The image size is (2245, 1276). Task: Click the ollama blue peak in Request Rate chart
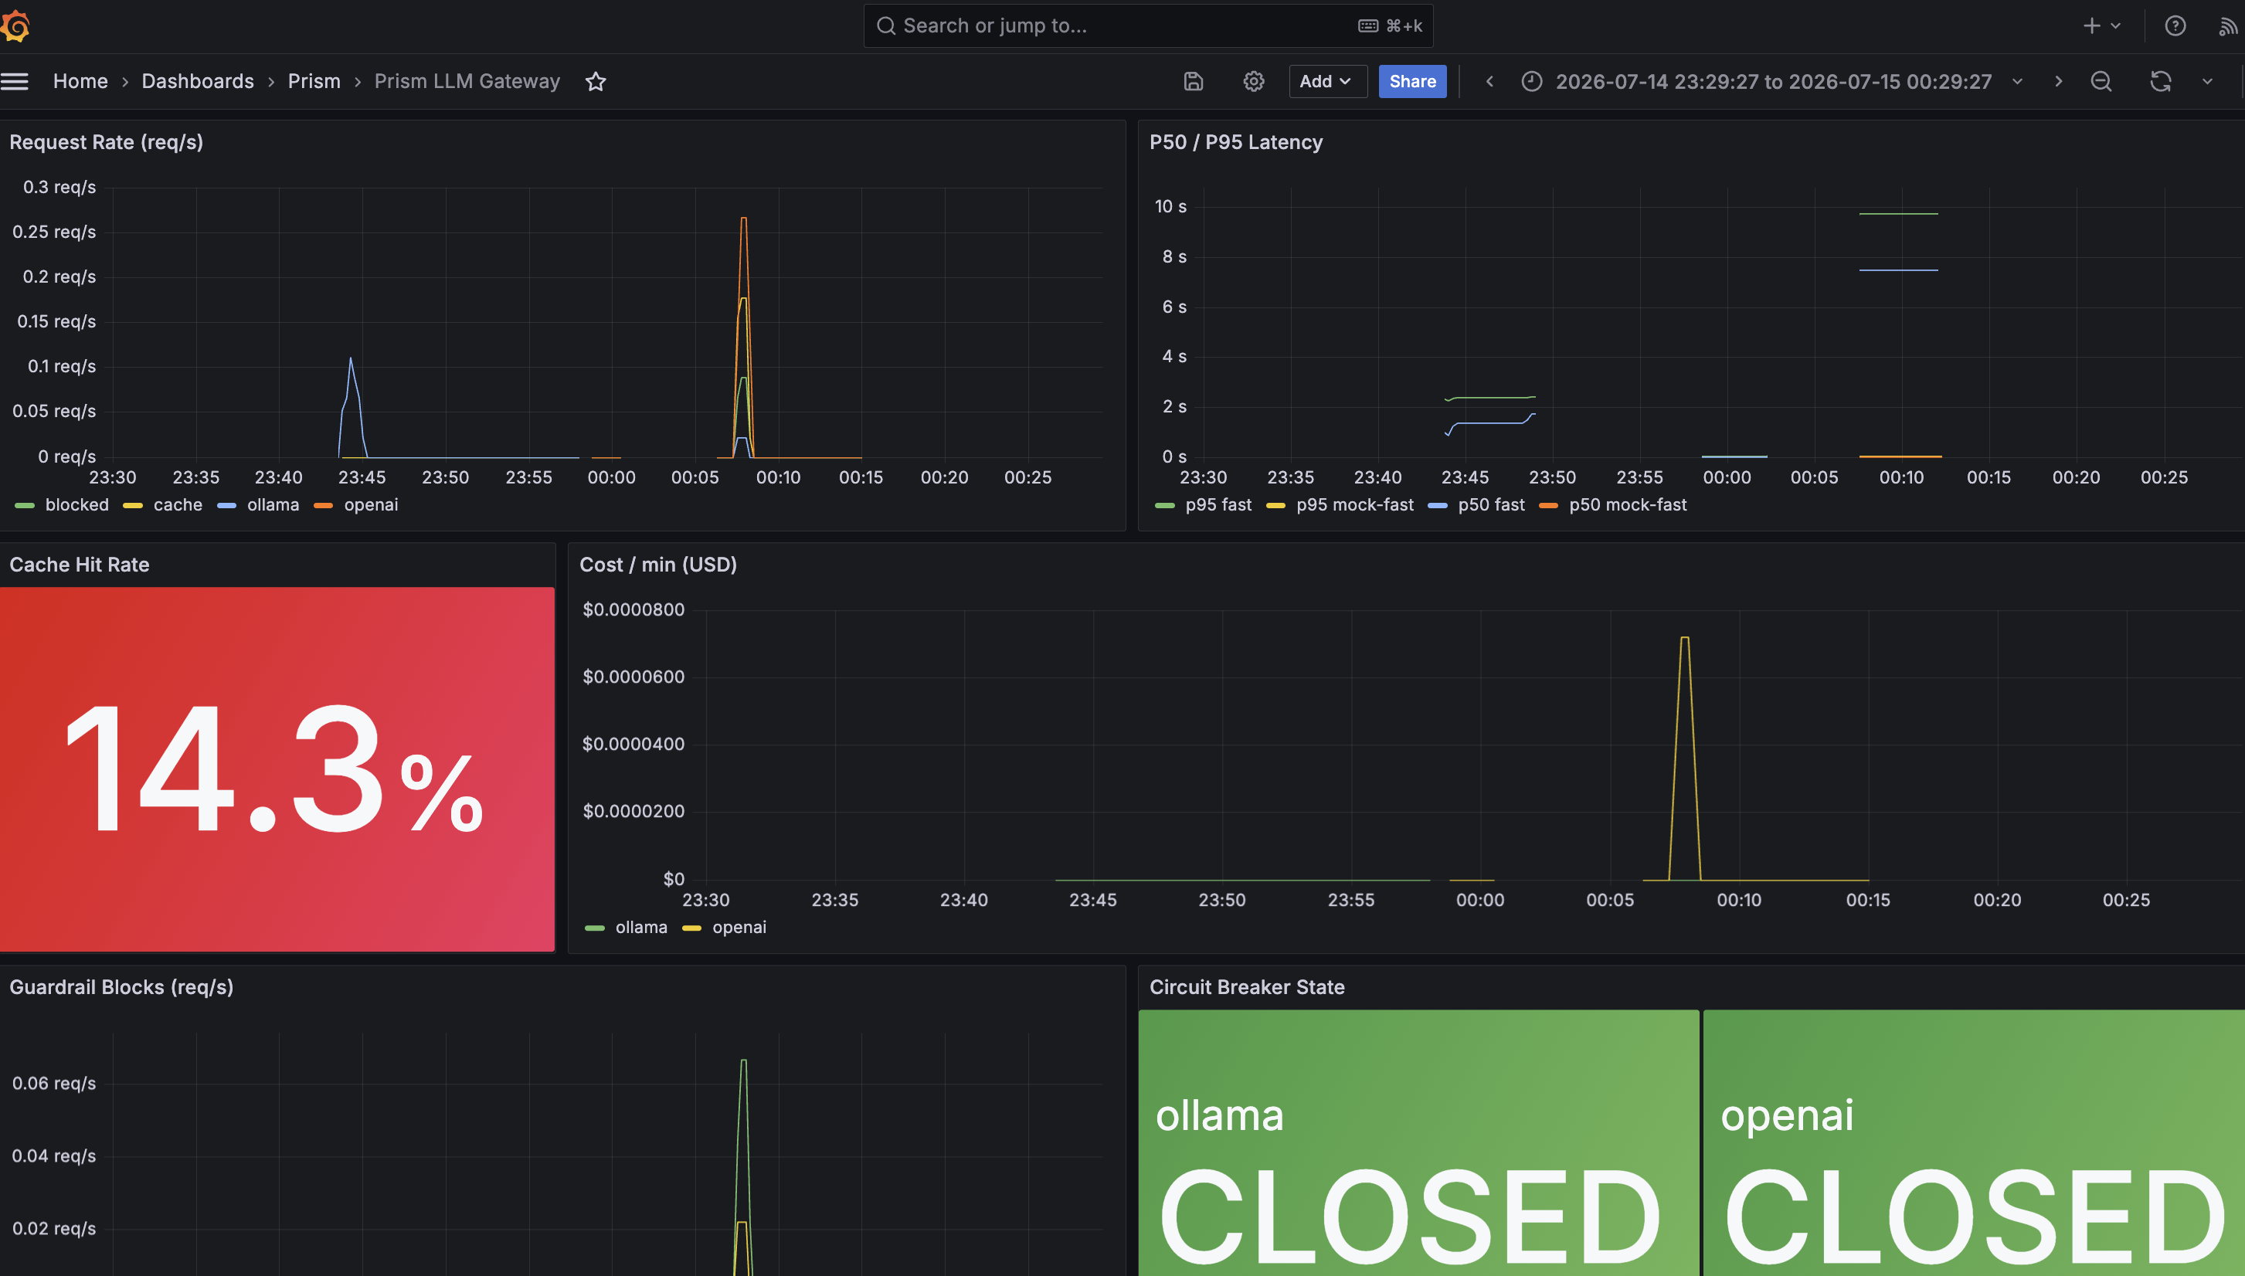pos(351,359)
